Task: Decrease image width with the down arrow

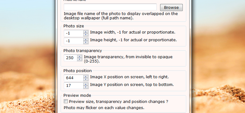Action: point(85,35)
